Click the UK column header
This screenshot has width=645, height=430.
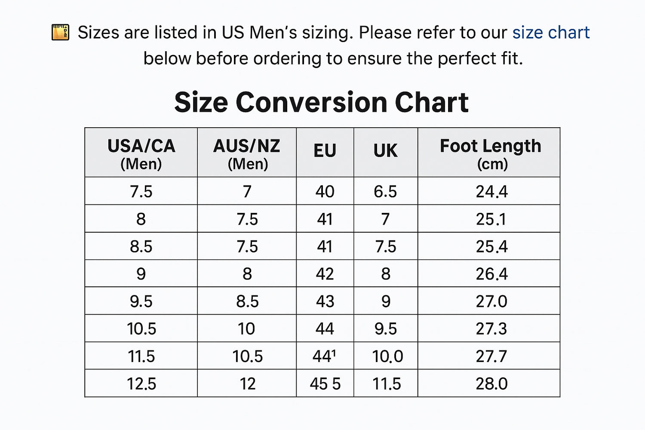(385, 151)
